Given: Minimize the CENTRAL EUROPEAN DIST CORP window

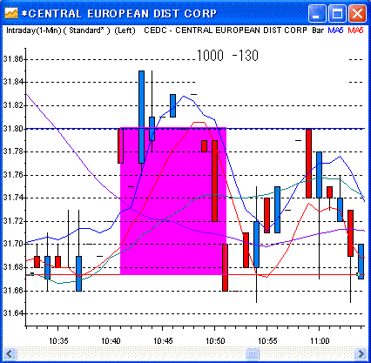Looking at the screenshot, I should tap(317, 14).
